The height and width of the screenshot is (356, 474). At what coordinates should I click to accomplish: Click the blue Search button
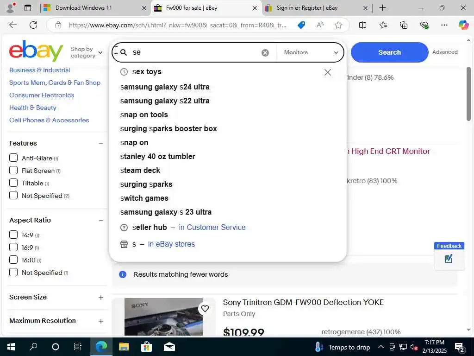point(389,52)
